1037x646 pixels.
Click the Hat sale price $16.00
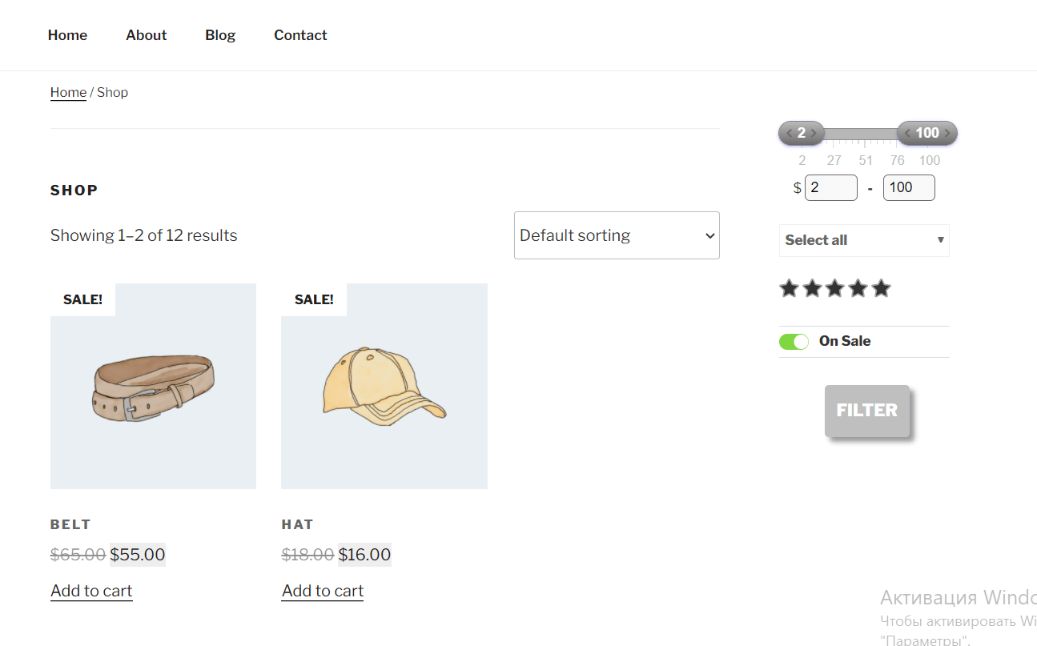pos(365,555)
